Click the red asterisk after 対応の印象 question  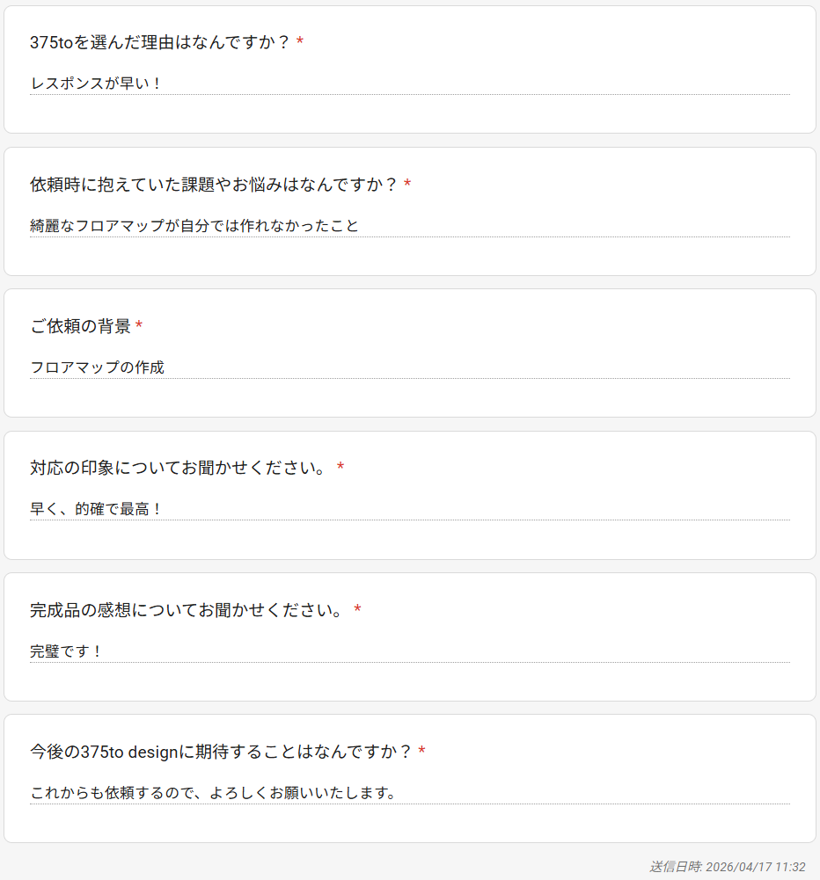[340, 469]
